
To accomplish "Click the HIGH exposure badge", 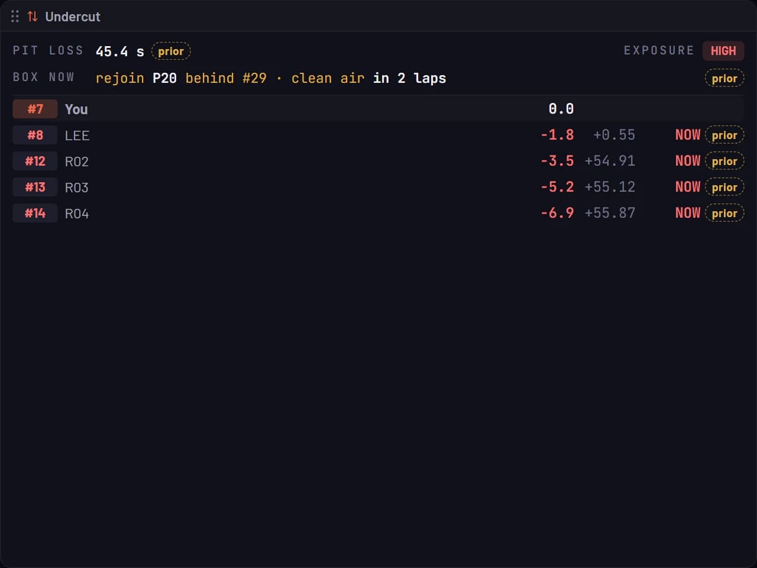I will coord(723,51).
